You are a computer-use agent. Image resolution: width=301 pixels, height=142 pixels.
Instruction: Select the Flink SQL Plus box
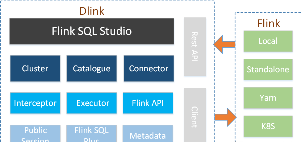click(92, 134)
